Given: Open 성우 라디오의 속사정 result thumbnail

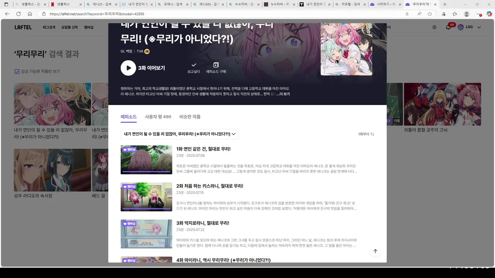Looking at the screenshot, I should pyautogui.click(x=52, y=170).
